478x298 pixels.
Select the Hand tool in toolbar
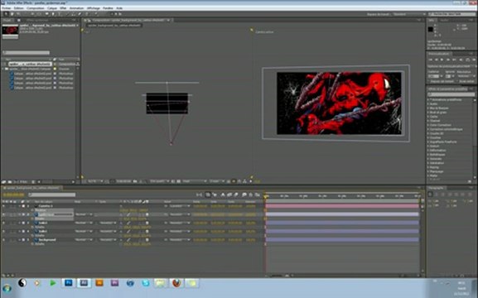coord(12,14)
